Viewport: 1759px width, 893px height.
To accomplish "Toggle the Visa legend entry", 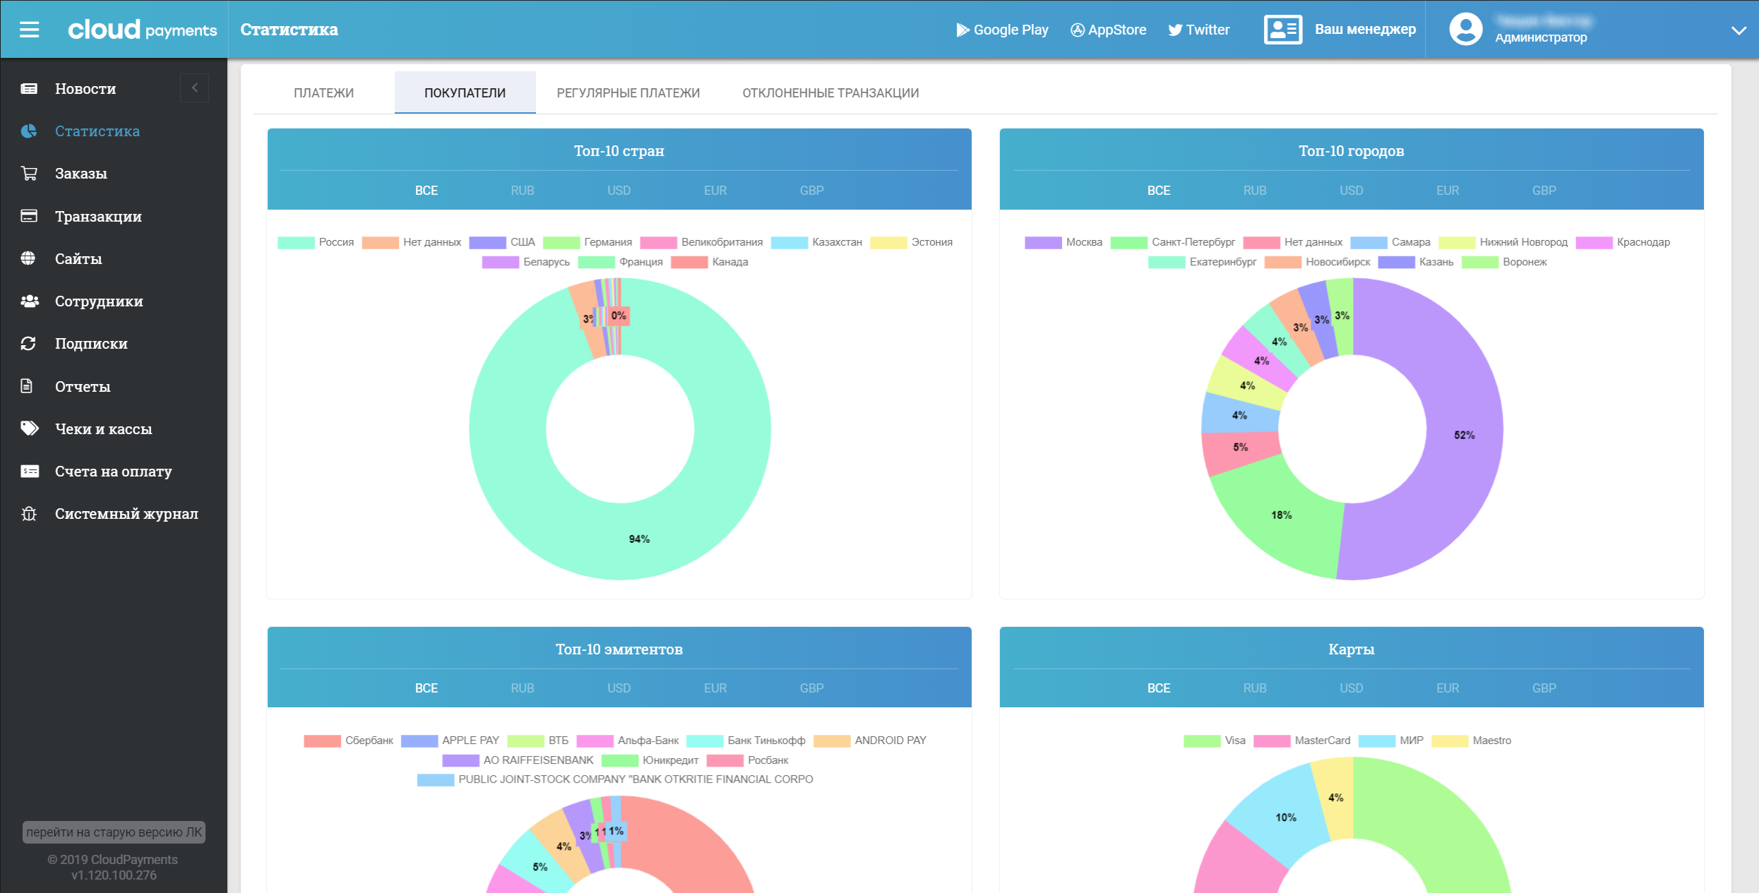I will [1215, 741].
